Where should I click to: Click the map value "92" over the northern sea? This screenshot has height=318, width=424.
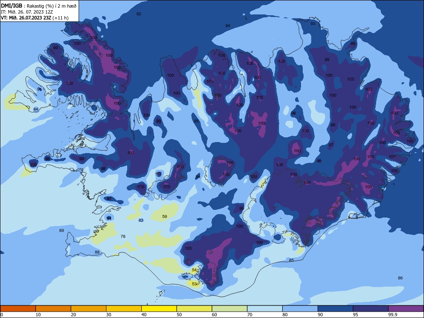(139, 14)
